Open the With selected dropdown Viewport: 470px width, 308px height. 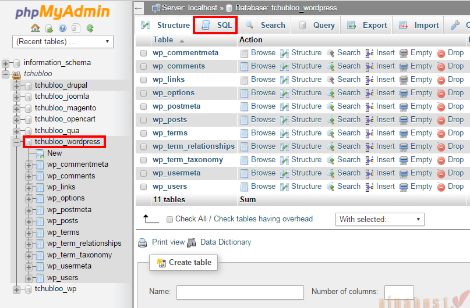coord(380,220)
